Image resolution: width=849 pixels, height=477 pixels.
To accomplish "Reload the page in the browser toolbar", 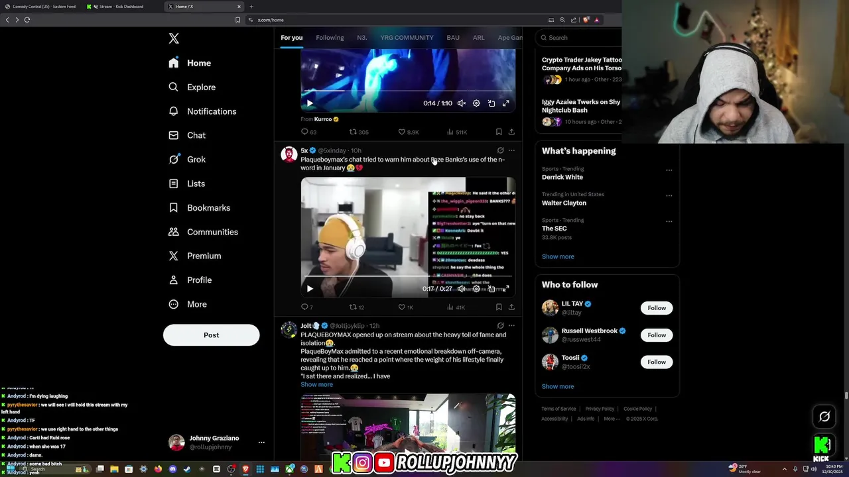I will tap(27, 20).
